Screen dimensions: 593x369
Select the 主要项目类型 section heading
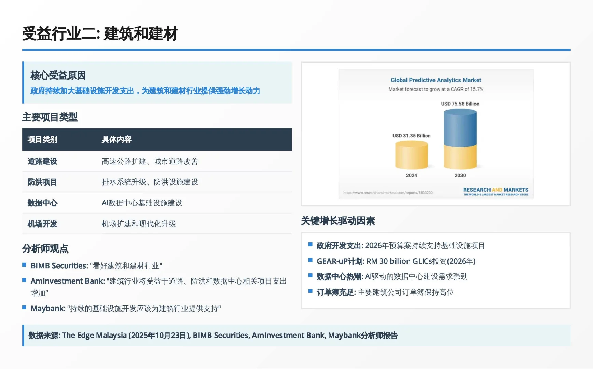coord(50,117)
